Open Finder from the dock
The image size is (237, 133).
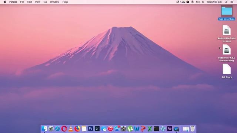[44, 129]
